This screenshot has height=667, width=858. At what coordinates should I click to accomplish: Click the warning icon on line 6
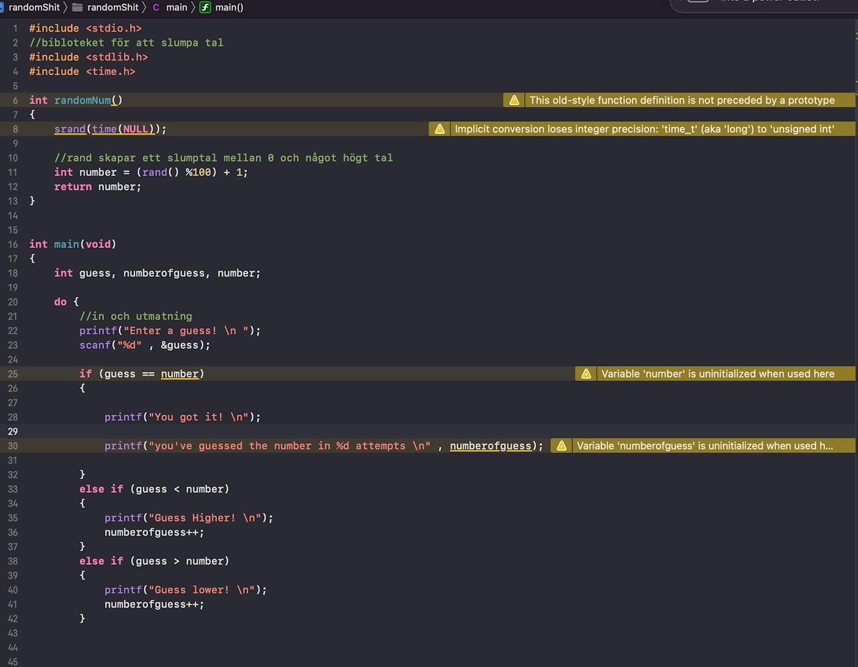coord(514,100)
